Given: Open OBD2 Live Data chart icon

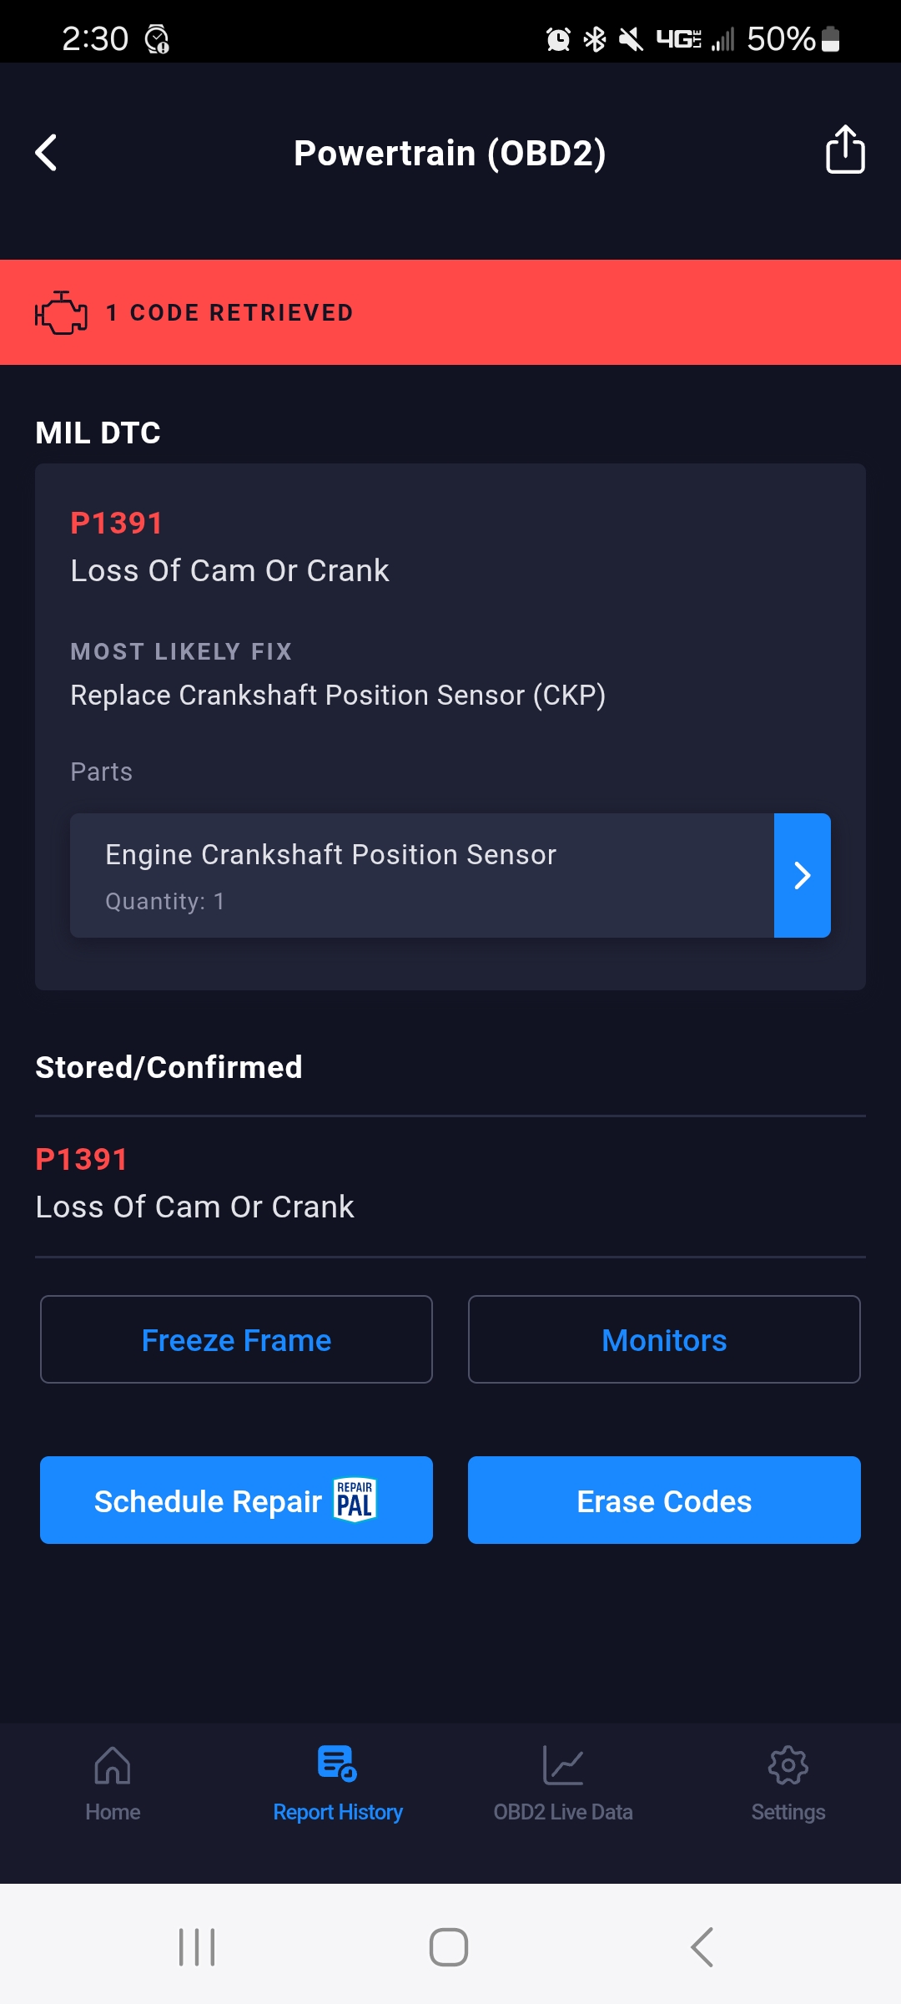Looking at the screenshot, I should pyautogui.click(x=563, y=1765).
